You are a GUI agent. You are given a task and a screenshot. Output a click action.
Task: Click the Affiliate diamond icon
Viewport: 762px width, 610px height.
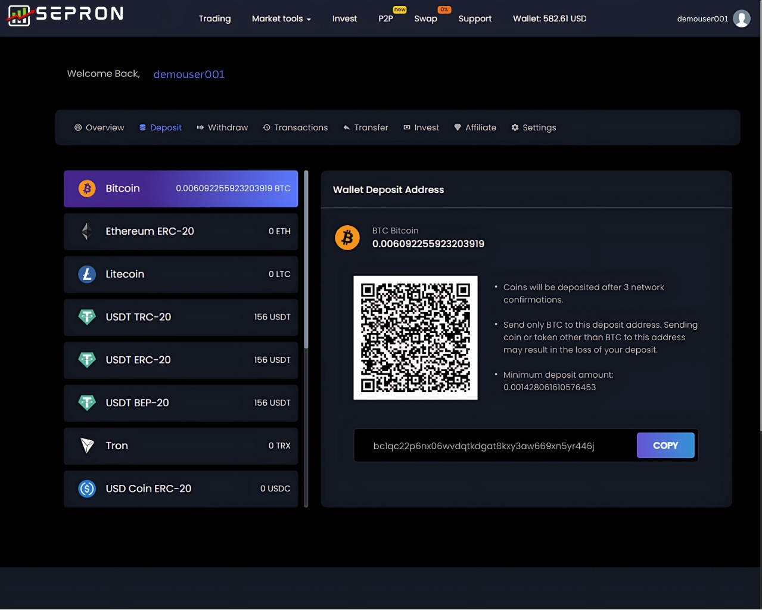458,127
